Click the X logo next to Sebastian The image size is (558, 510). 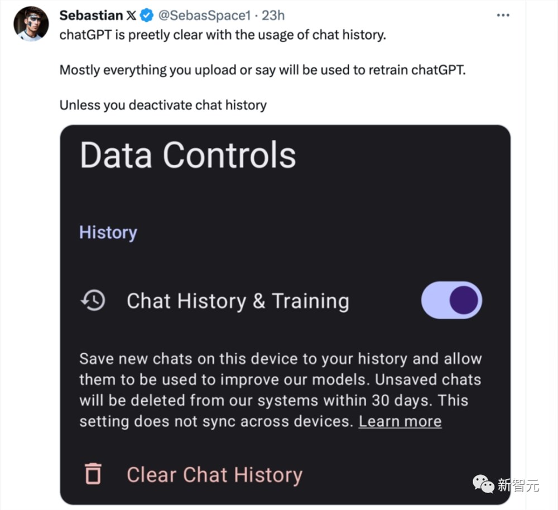131,15
